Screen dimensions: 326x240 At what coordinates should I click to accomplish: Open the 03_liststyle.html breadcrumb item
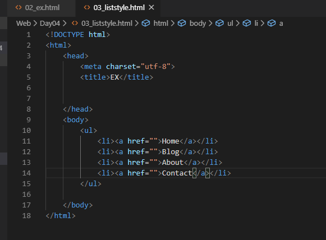tap(107, 24)
